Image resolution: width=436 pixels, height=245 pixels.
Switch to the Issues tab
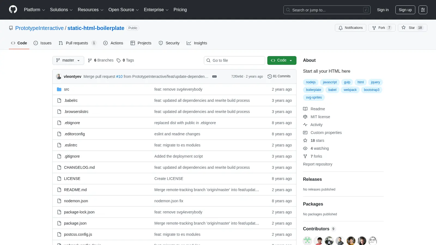point(43,43)
